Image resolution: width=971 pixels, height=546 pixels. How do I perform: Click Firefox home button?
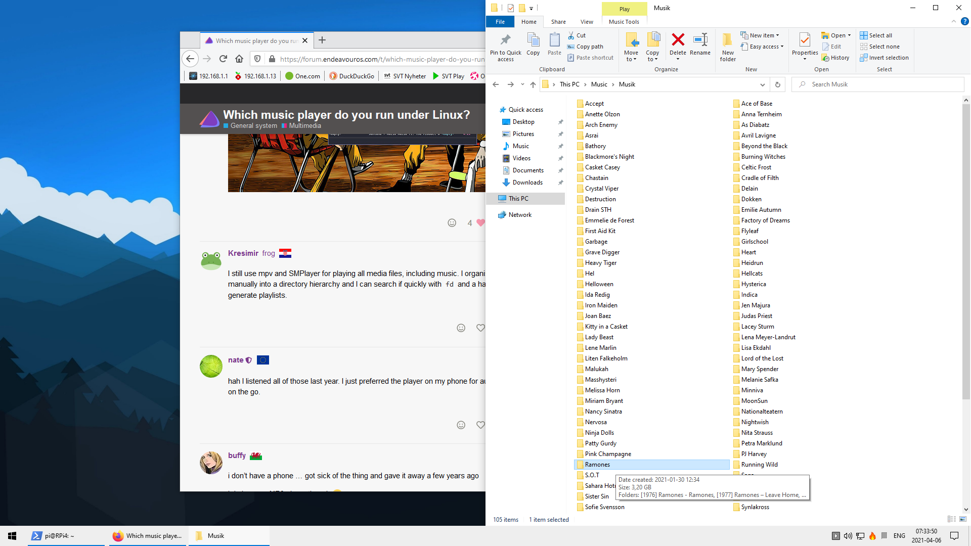239,59
